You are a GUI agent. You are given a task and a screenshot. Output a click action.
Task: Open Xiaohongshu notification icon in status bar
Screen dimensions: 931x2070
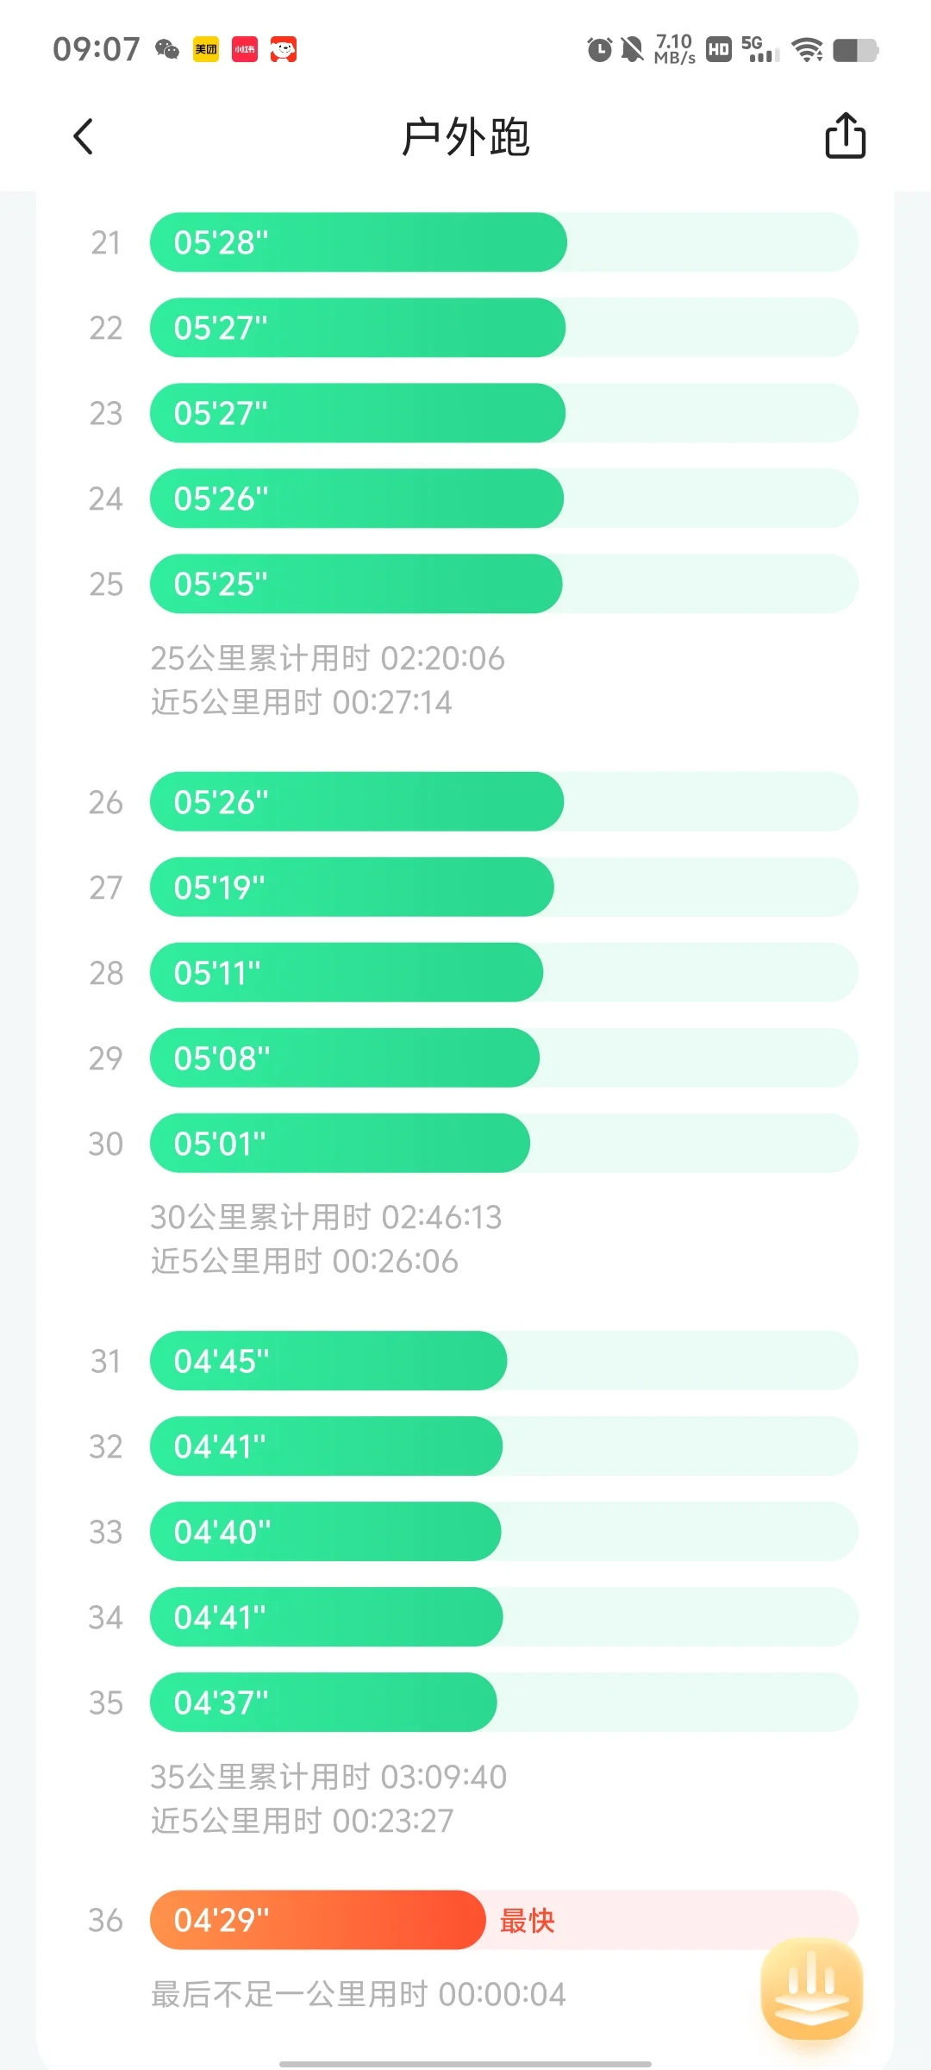point(245,50)
